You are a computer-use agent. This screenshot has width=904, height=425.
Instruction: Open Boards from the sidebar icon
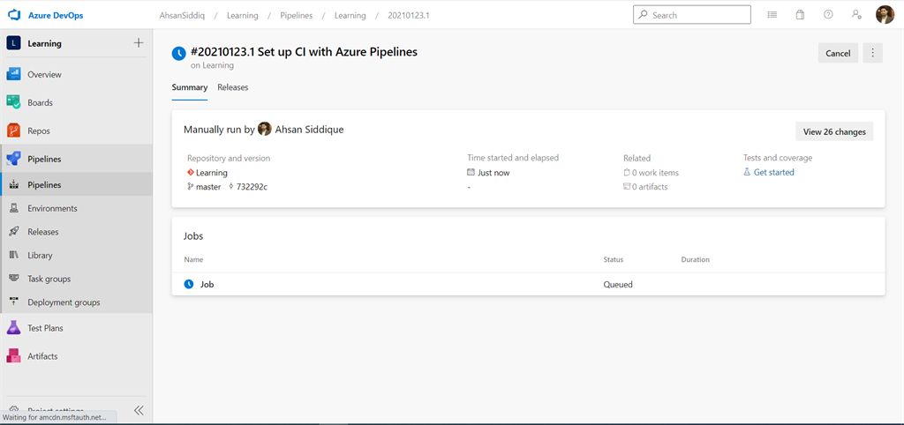point(13,102)
